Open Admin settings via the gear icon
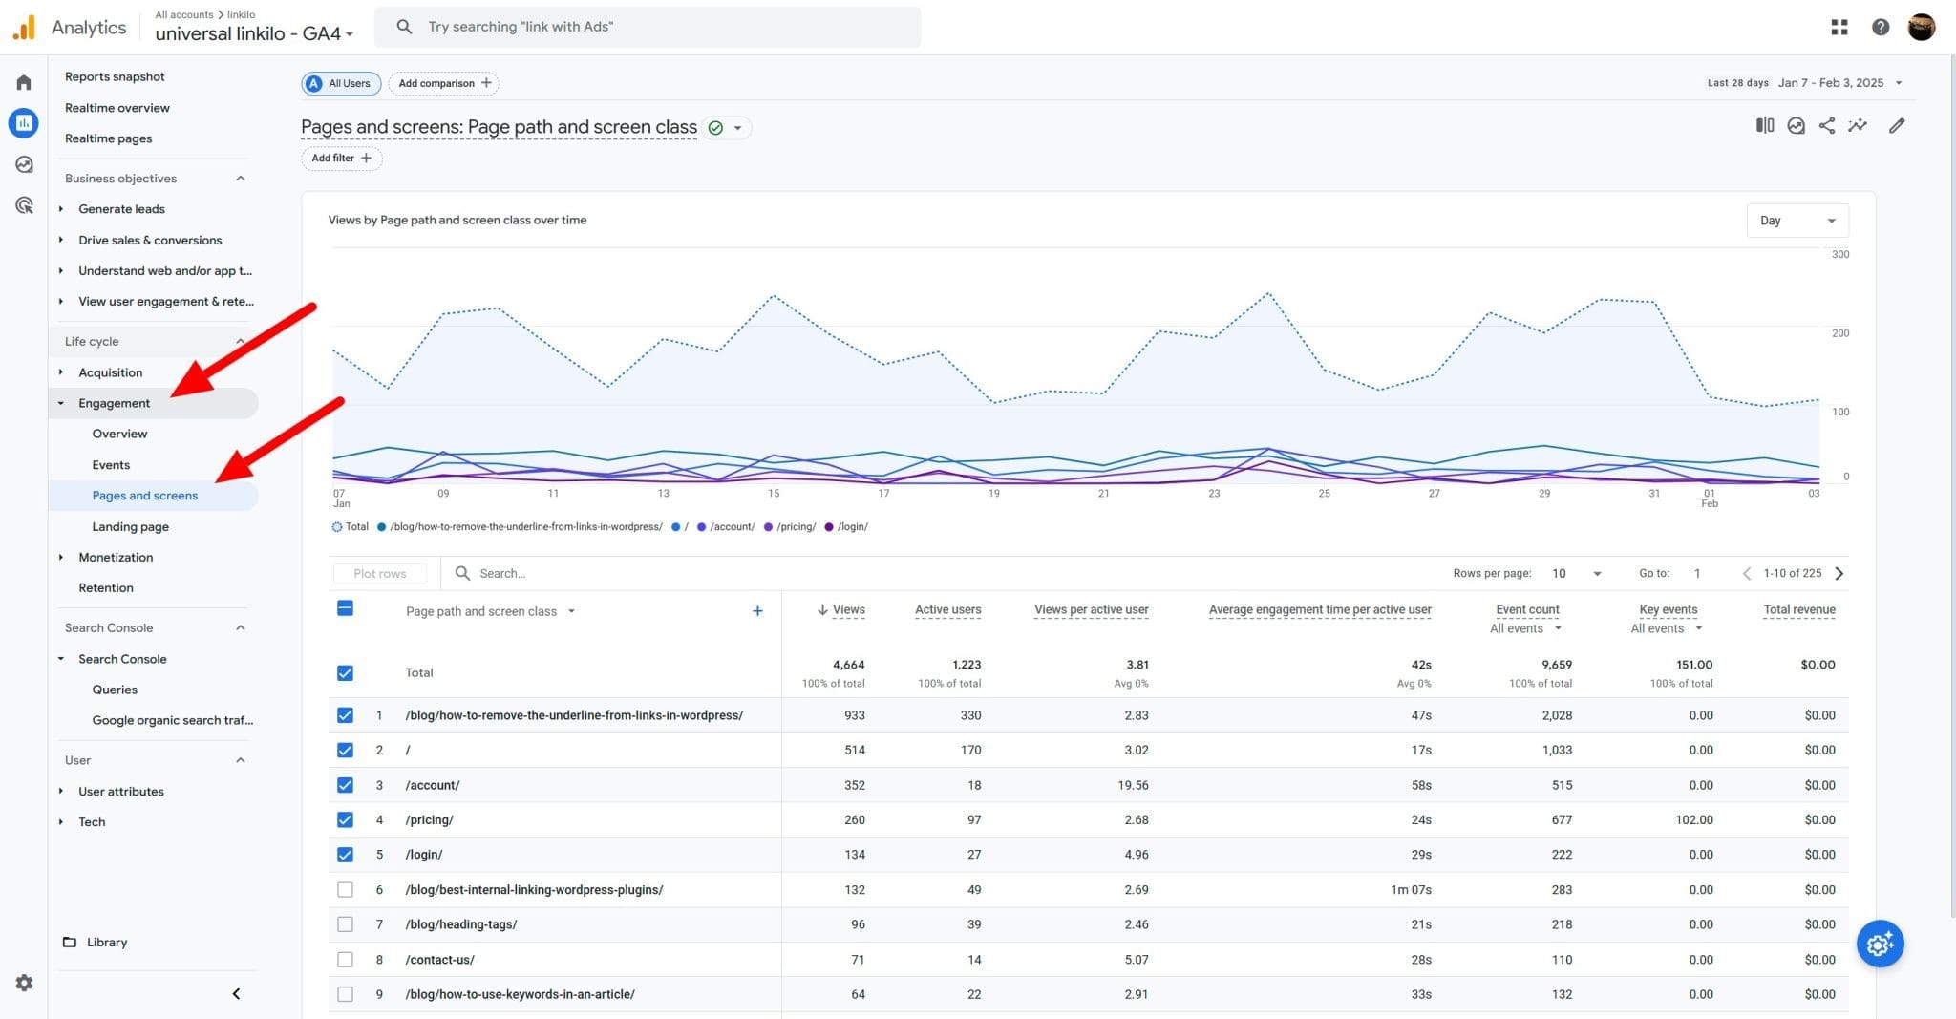This screenshot has width=1956, height=1019. 23,983
